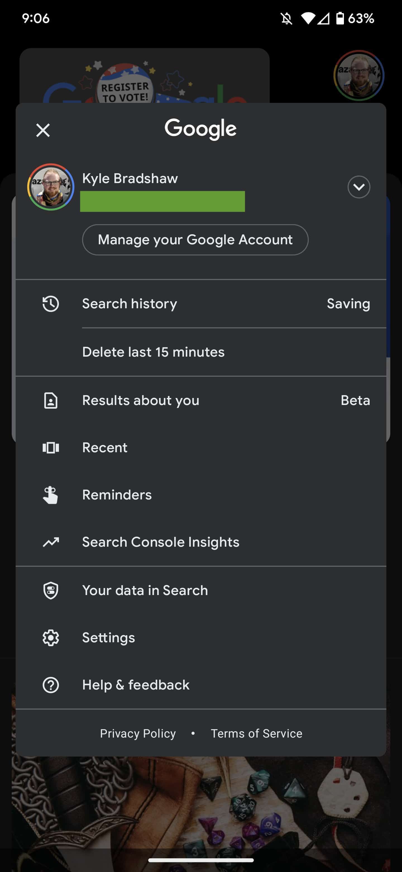Open the Privacy Policy link
402x872 pixels.
pyautogui.click(x=138, y=733)
